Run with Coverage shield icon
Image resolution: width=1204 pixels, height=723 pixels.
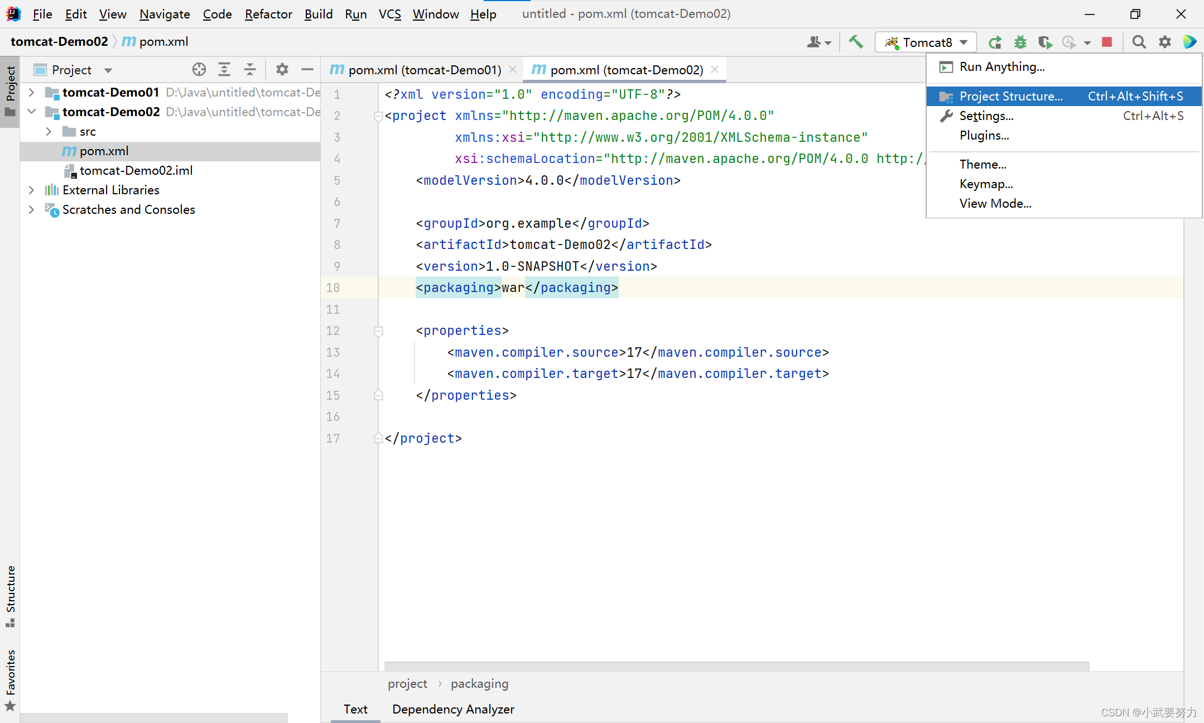click(1045, 42)
